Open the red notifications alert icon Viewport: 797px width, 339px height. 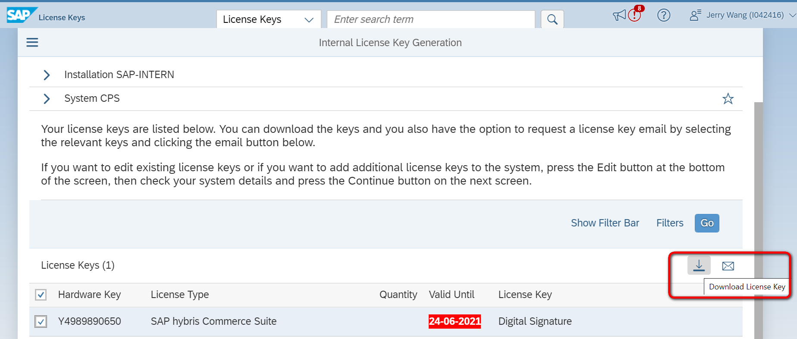click(x=634, y=16)
